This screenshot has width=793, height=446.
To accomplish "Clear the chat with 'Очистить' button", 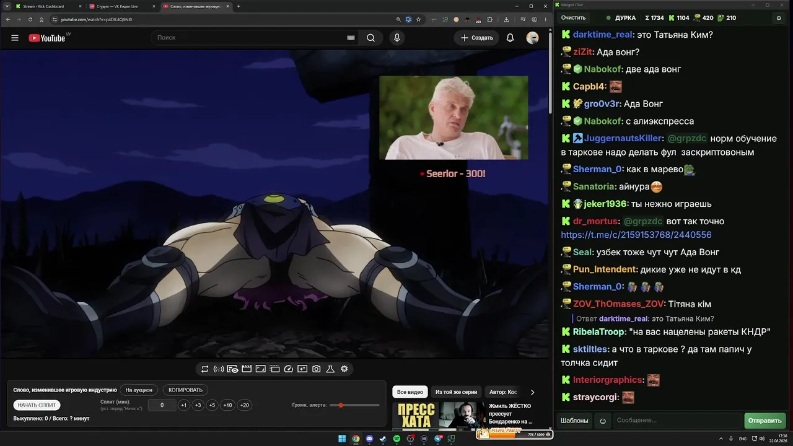I will (x=573, y=18).
